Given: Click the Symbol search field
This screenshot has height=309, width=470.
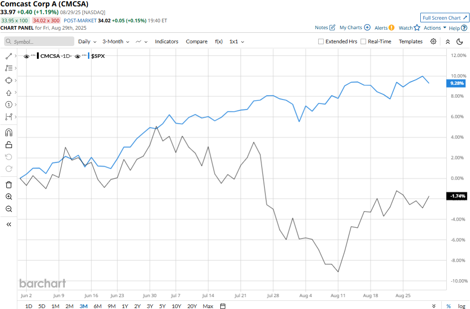Looking at the screenshot, I should [x=39, y=41].
